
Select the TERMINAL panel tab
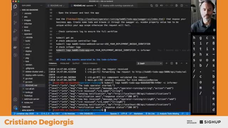[53, 63]
